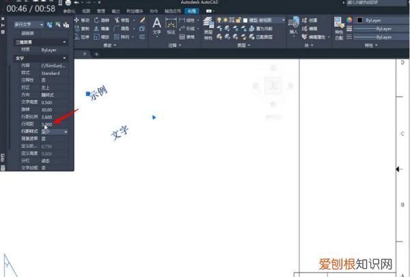
Task: Open the large Text (文字) tool
Action: point(157,26)
